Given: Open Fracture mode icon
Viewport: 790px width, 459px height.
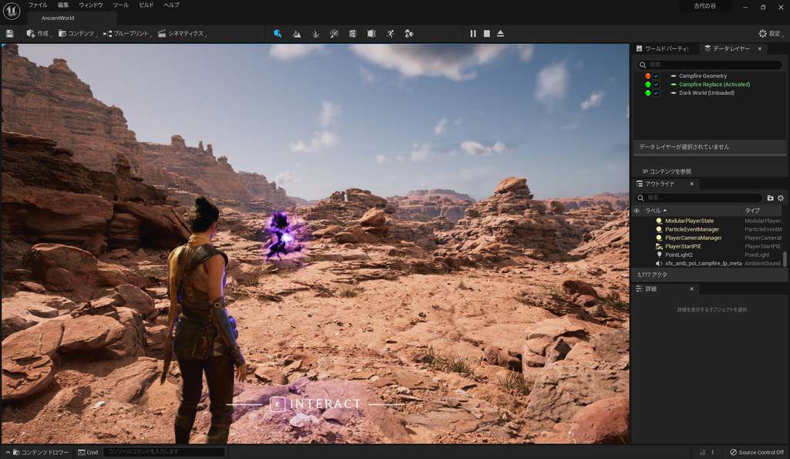Looking at the screenshot, I should point(353,34).
